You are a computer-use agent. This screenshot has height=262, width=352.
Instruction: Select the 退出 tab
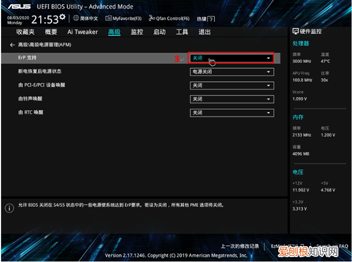point(205,32)
